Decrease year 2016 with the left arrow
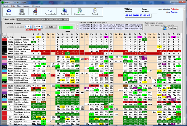The height and width of the screenshot is (126, 187). pos(35,27)
